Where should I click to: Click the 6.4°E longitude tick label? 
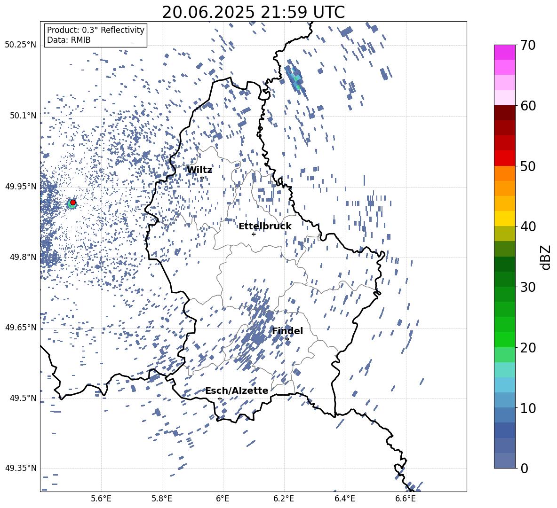(x=344, y=499)
